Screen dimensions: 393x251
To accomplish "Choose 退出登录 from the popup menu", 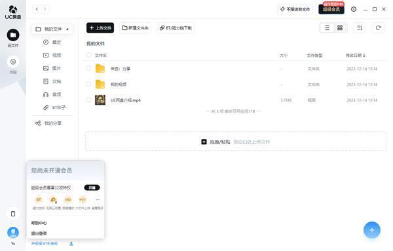I will click(x=39, y=233).
